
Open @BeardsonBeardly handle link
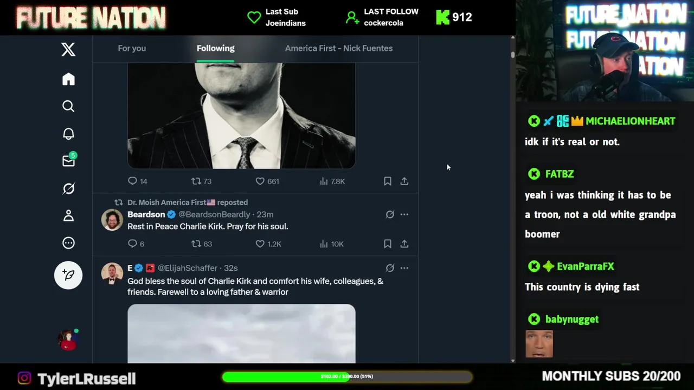(214, 214)
